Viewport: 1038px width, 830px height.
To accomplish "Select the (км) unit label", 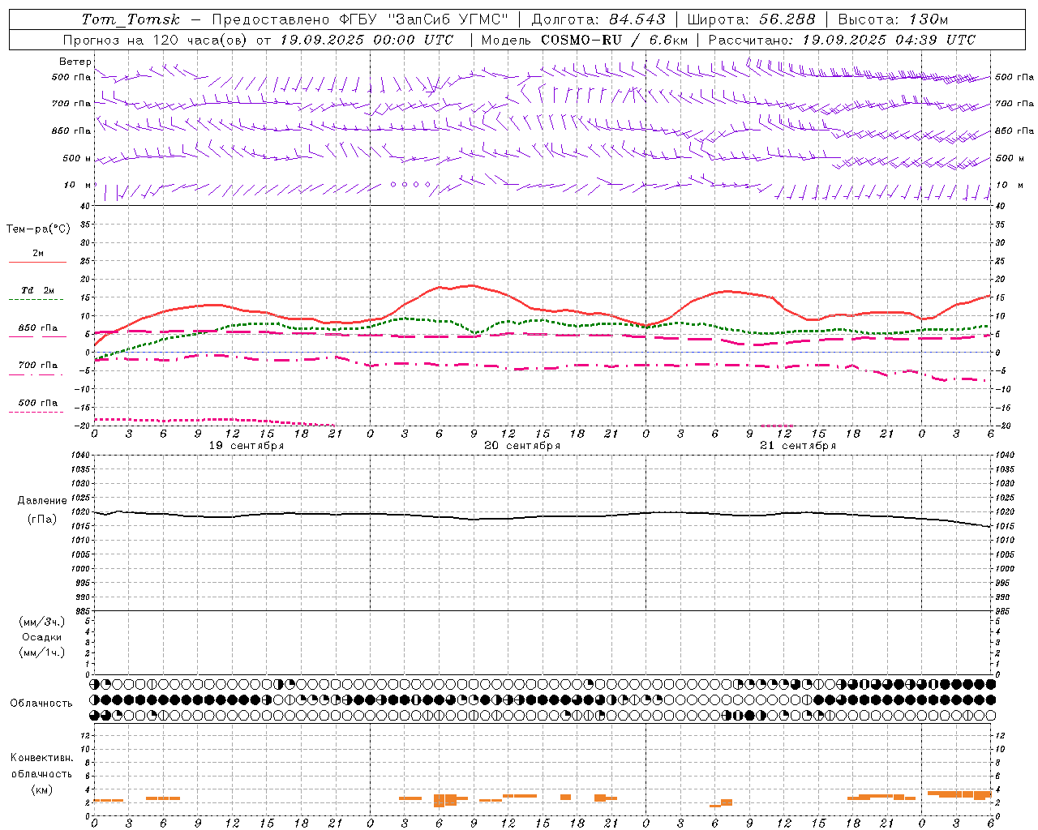I will click(x=42, y=789).
